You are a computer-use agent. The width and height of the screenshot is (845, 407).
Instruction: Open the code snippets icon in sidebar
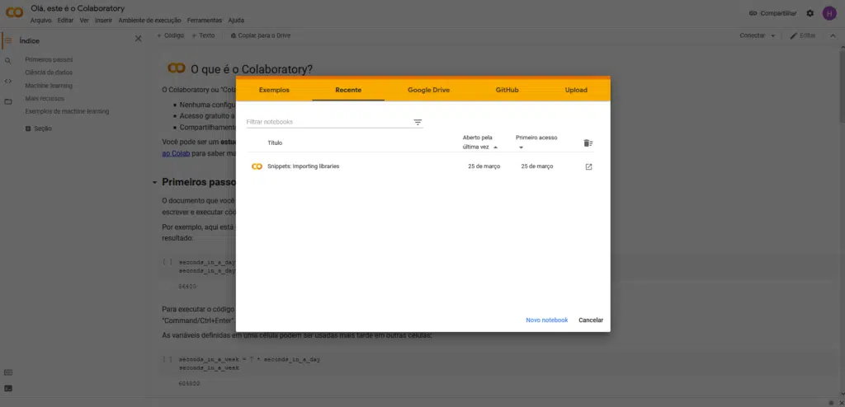click(8, 81)
